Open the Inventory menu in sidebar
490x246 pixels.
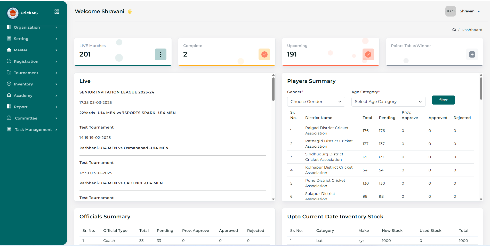tap(32, 84)
